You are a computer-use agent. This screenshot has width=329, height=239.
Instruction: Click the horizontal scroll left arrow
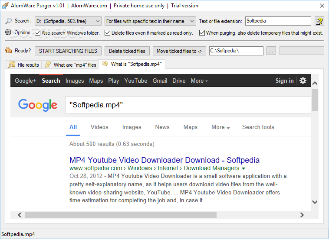tap(20, 215)
